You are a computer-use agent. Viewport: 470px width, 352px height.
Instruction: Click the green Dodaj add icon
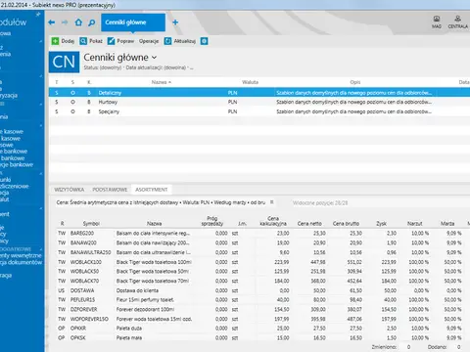pyautogui.click(x=55, y=41)
